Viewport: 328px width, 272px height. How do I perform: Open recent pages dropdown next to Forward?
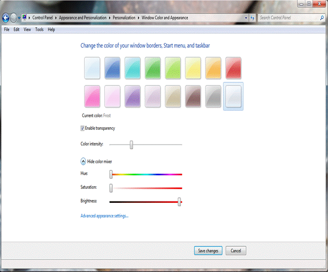point(19,18)
